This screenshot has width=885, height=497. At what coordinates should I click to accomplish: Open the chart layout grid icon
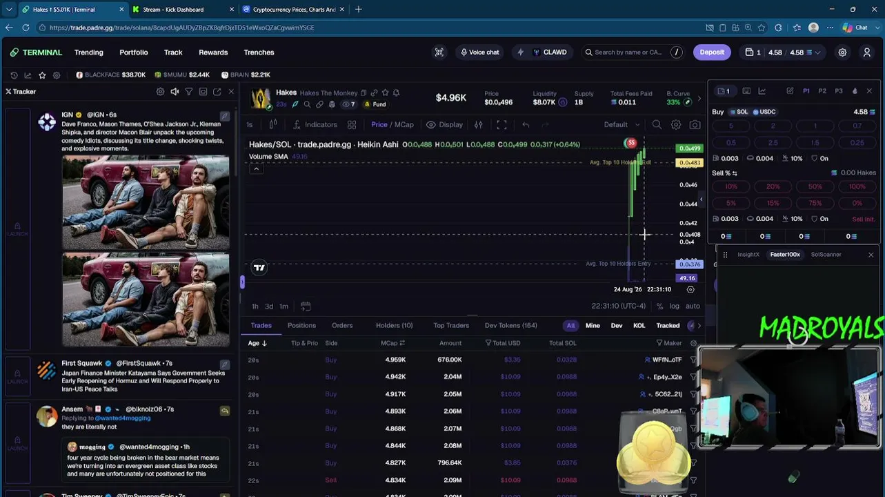pyautogui.click(x=352, y=125)
